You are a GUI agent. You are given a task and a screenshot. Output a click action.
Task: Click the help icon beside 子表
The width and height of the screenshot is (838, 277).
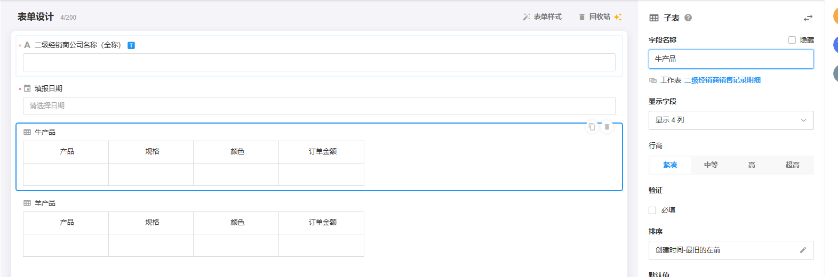point(688,18)
